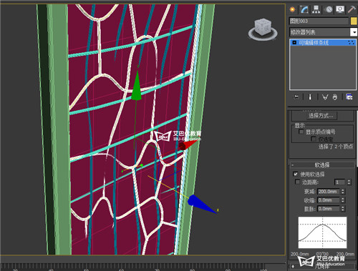Click Remove Modifier trash icon

[335, 97]
